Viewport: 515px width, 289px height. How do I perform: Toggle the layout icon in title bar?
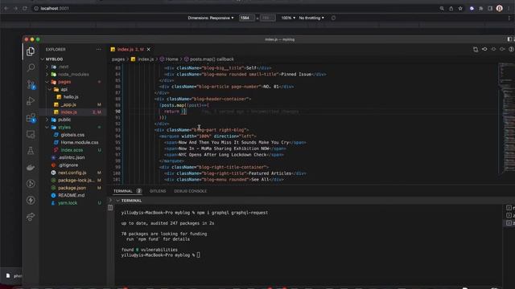tap(509, 39)
